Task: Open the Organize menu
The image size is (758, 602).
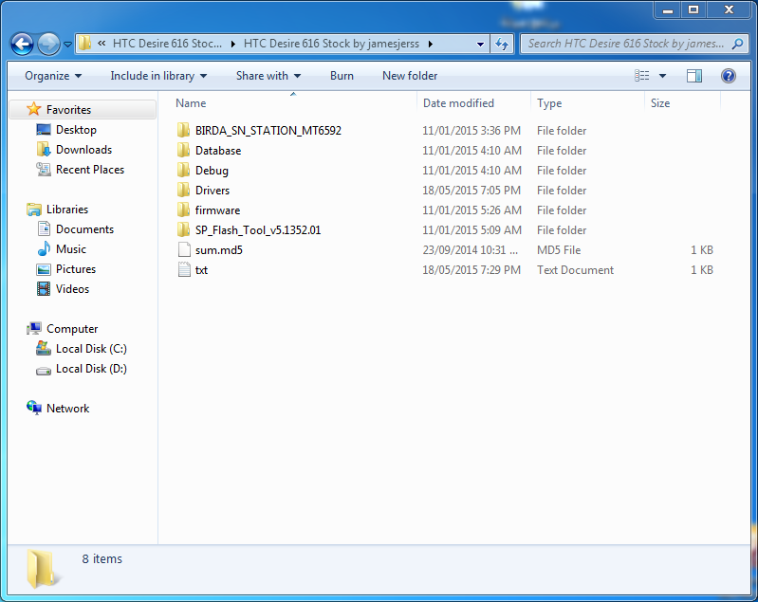Action: click(x=53, y=76)
